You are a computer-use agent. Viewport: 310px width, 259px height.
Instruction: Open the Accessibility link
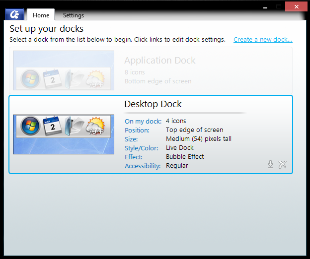click(143, 166)
